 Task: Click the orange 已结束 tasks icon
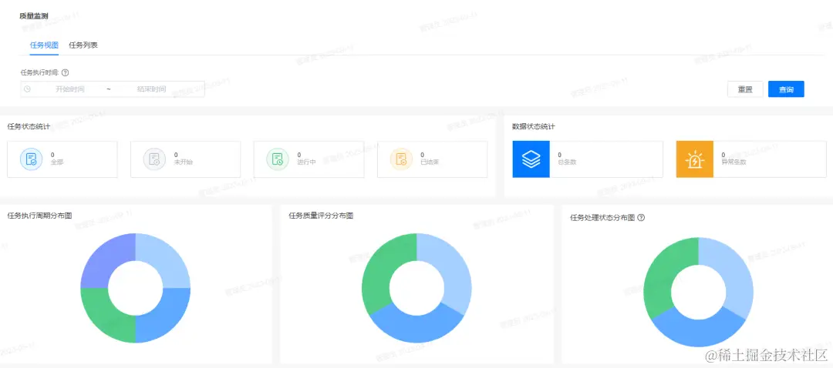pyautogui.click(x=401, y=159)
